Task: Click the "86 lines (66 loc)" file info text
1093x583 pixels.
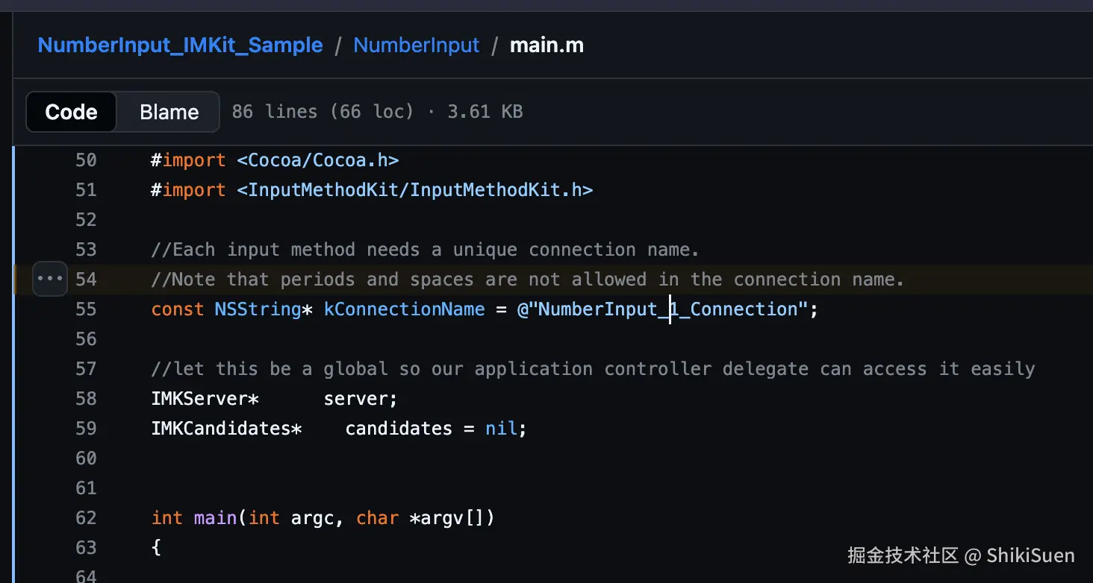Action: (x=323, y=112)
